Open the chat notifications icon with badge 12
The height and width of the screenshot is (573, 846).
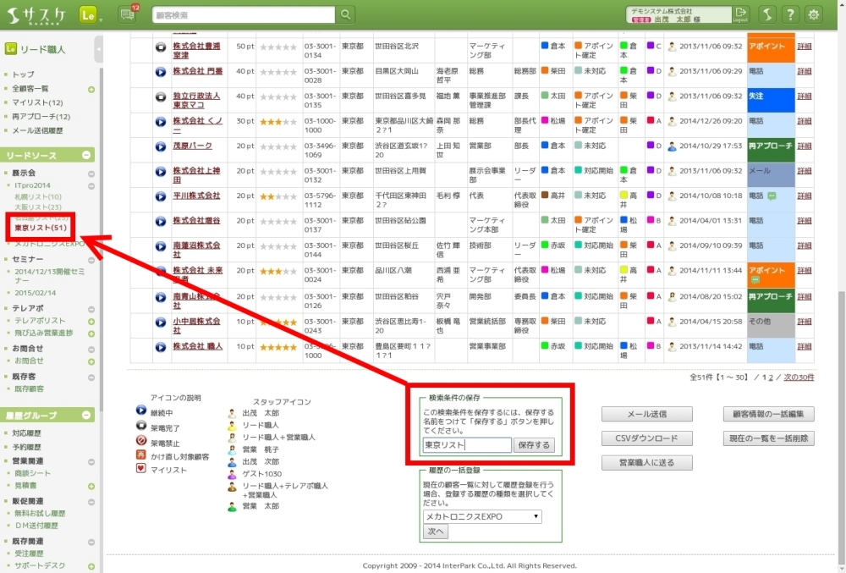(128, 14)
